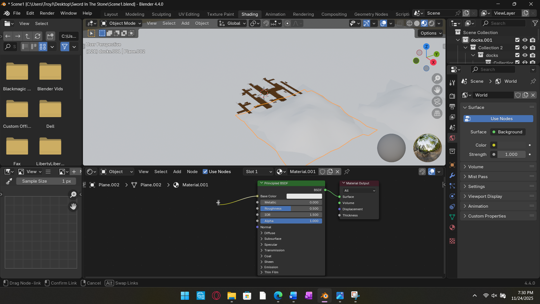Image resolution: width=540 pixels, height=304 pixels.
Task: Open the View Layer properties tab
Action: coord(452,117)
